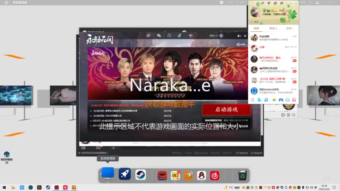The image size is (340, 191).
Task: Open the yellow robot icon in the dock
Action: 175,176
